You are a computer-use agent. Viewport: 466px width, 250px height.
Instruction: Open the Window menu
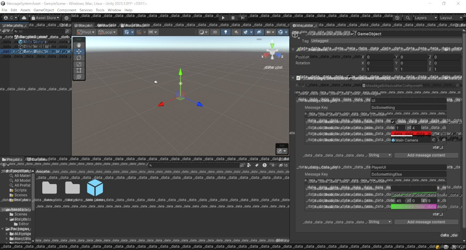(114, 10)
